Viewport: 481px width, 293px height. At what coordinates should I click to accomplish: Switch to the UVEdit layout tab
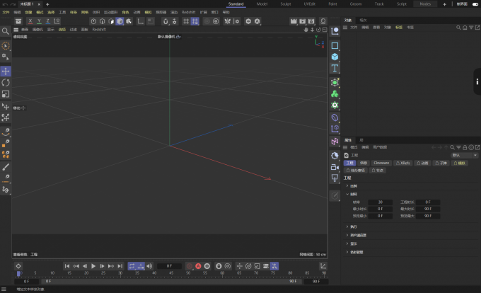click(310, 4)
